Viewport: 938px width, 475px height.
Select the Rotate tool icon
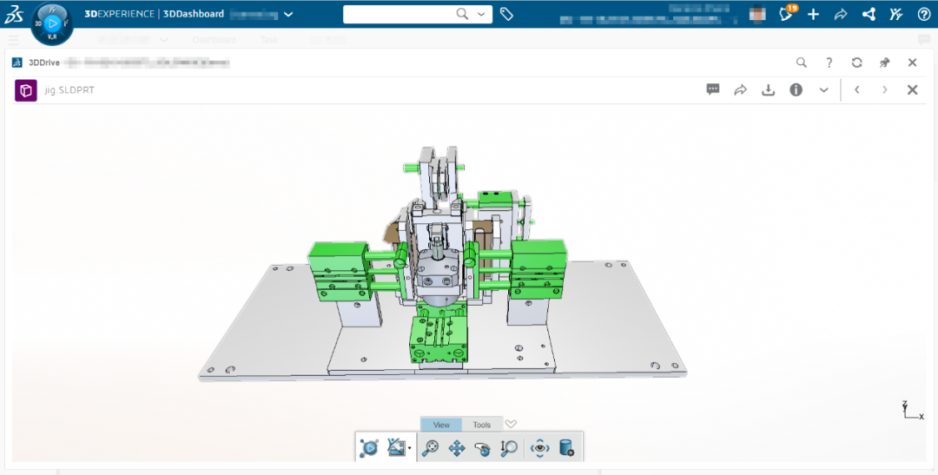point(482,448)
